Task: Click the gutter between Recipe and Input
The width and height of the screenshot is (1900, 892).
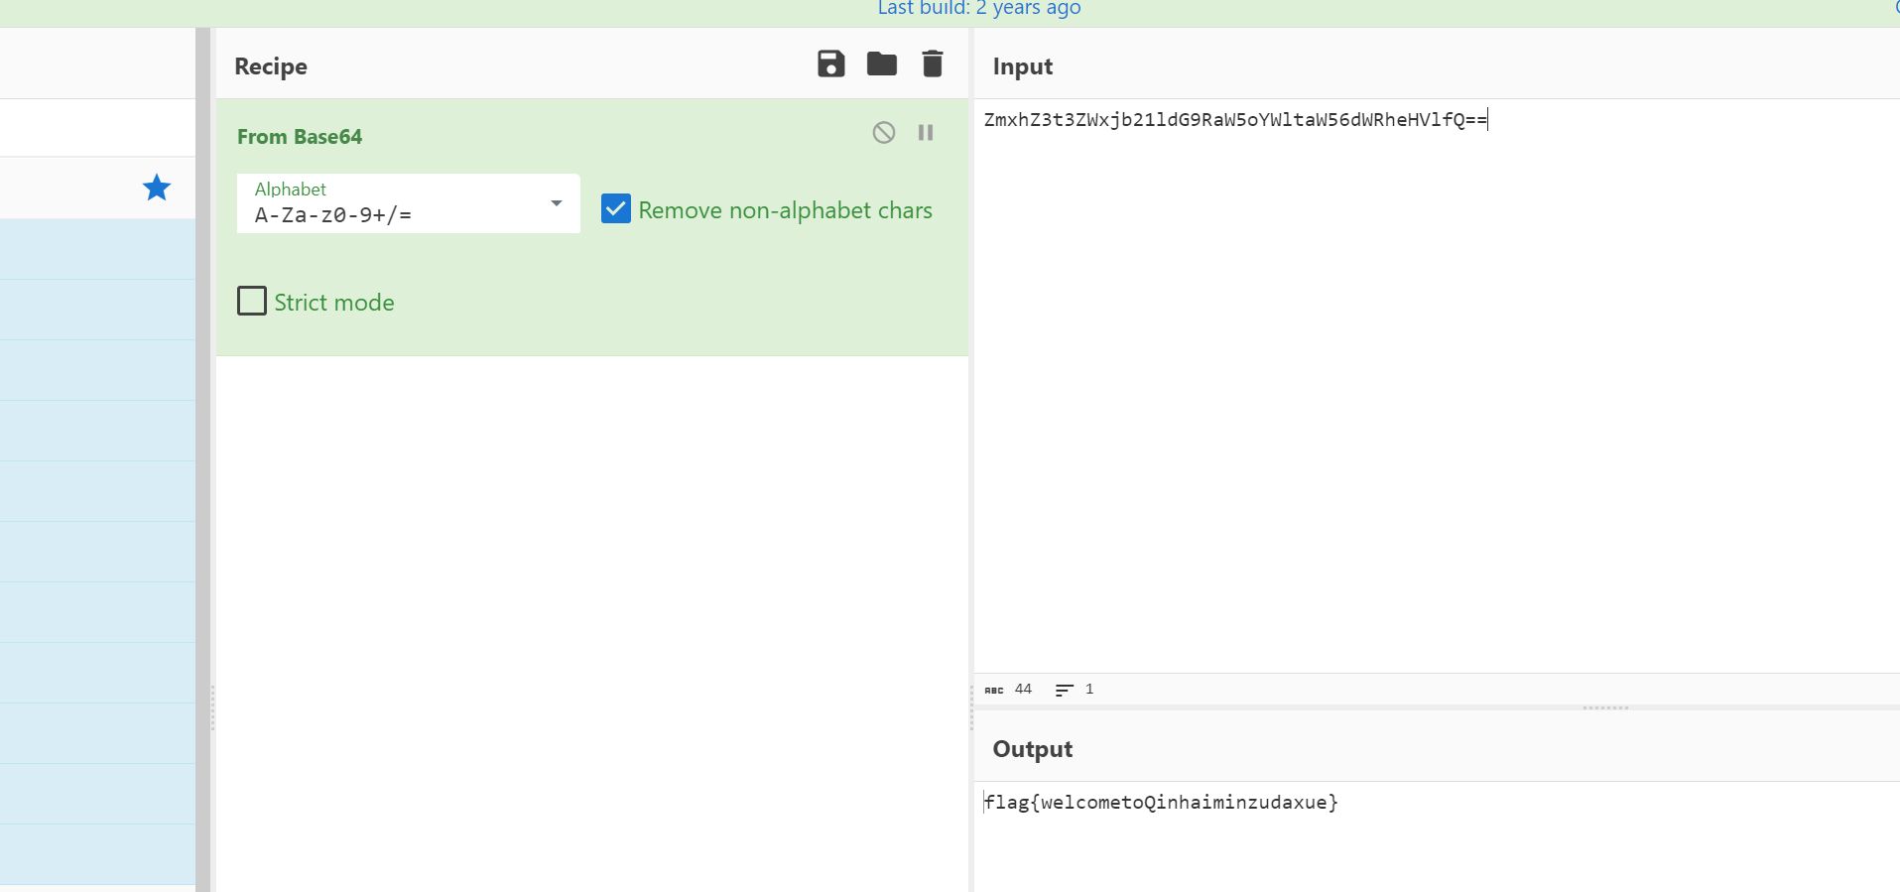Action: coord(971,706)
